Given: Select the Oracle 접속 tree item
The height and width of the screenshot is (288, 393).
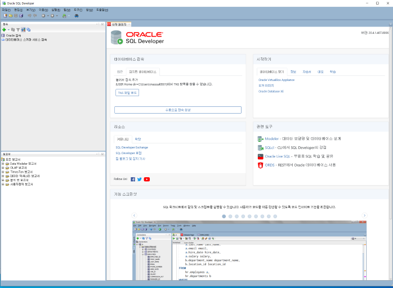Looking at the screenshot, I should [11, 35].
